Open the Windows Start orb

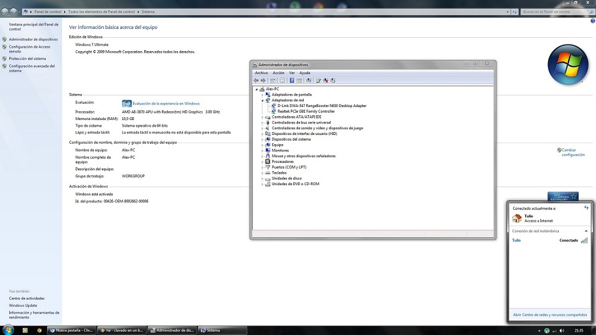pos(8,330)
